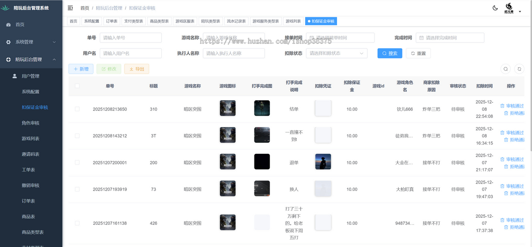Image resolution: width=532 pixels, height=247 pixels.
Task: Click 审核通过 for order 20251208213650
Action: pyautogui.click(x=512, y=106)
